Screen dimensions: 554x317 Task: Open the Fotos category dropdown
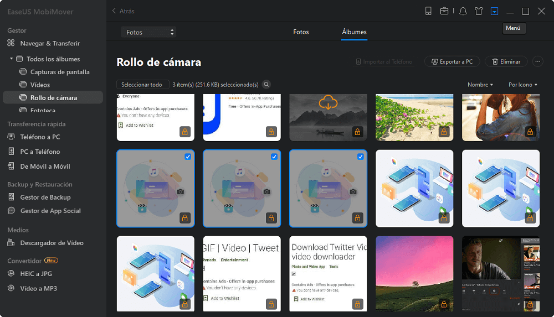click(148, 32)
